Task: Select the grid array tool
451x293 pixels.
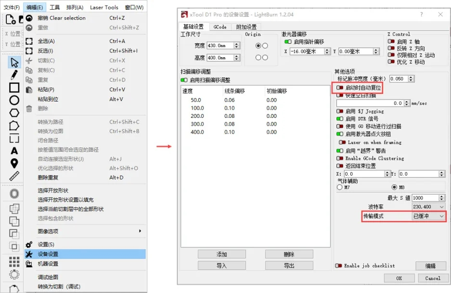Action: (14, 262)
